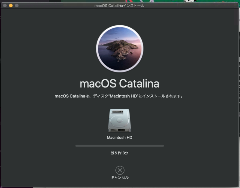Click the Macintosh HD label under disk
240x188 pixels.
(120, 138)
